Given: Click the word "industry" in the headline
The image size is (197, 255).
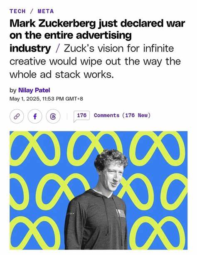Looking at the screenshot, I should pos(30,49).
